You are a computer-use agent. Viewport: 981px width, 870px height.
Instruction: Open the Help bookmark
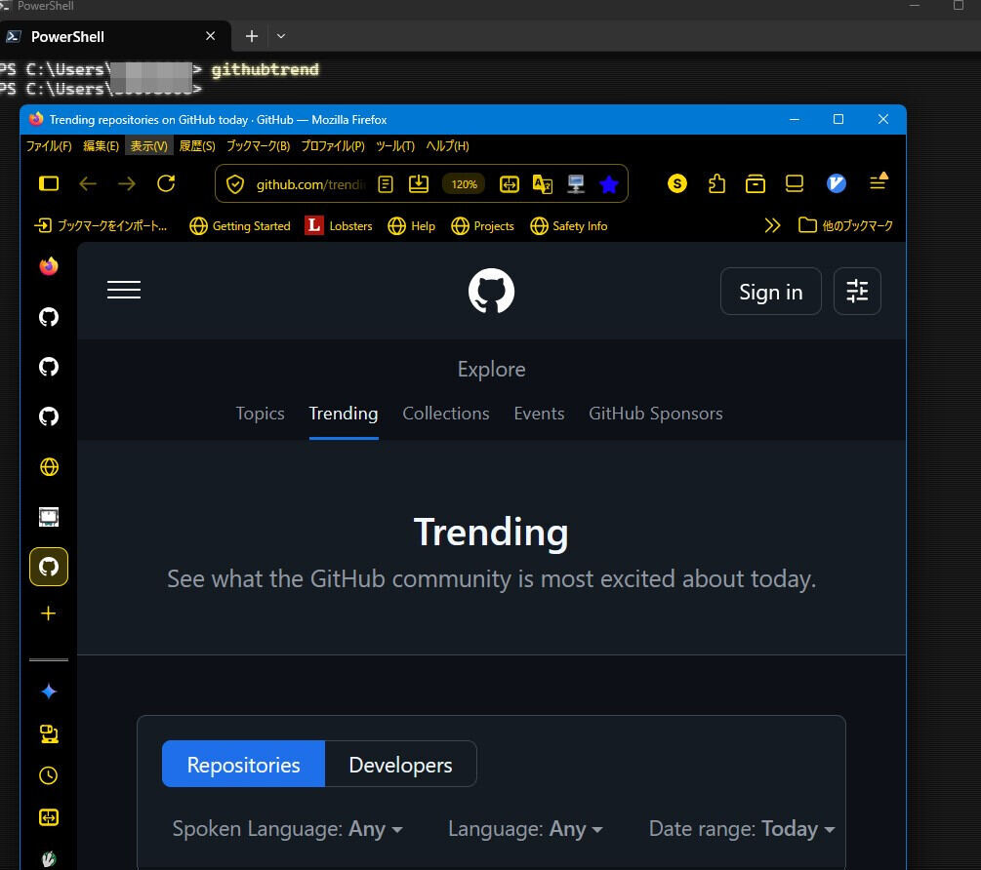point(411,225)
